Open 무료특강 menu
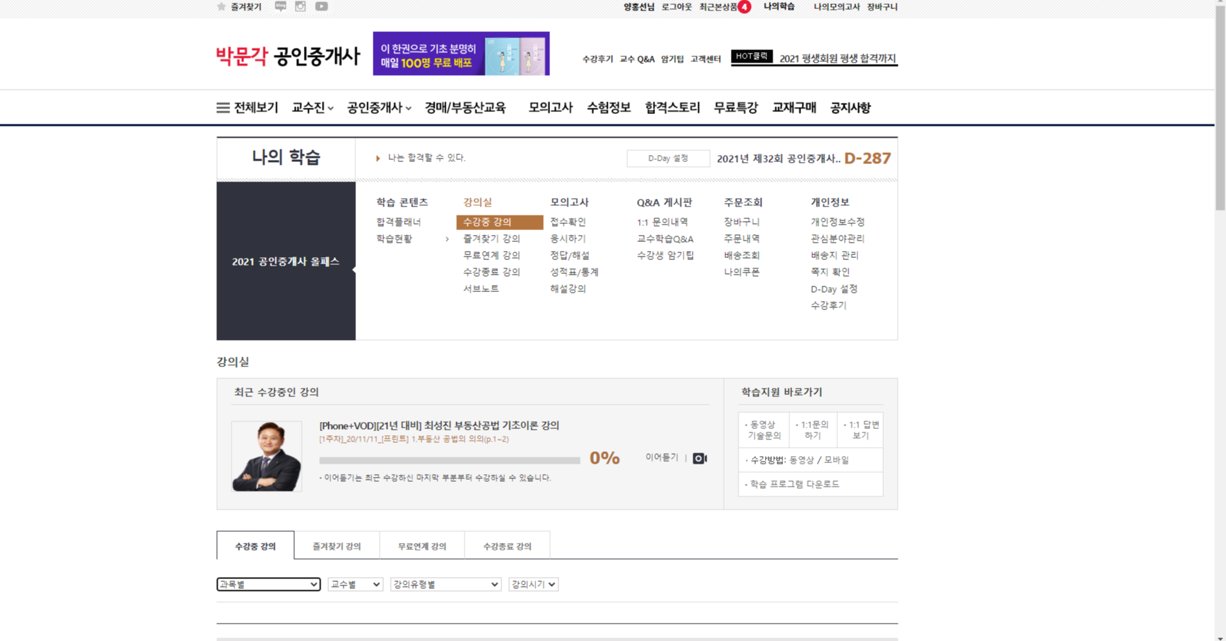 (x=736, y=108)
